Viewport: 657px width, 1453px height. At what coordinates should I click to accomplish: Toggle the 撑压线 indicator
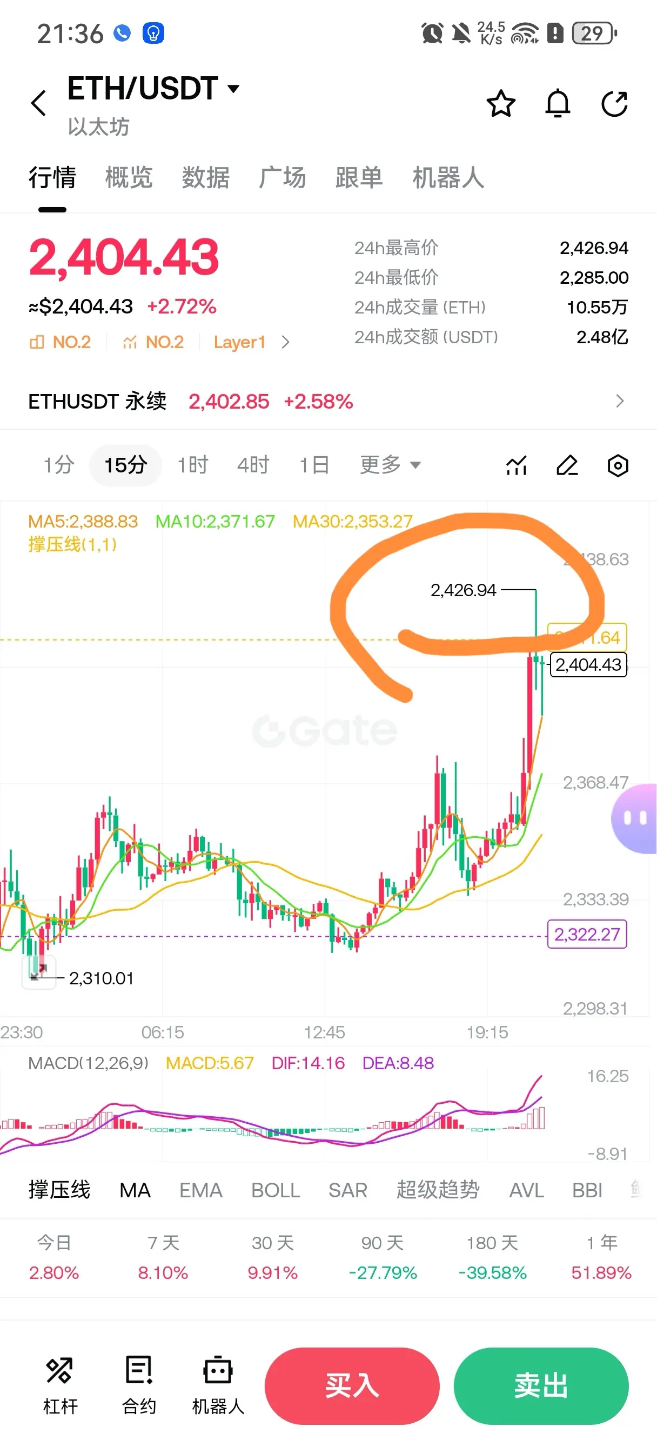59,1190
